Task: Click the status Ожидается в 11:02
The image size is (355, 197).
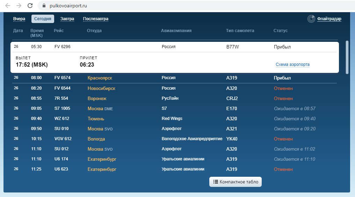Action: [x=294, y=149]
